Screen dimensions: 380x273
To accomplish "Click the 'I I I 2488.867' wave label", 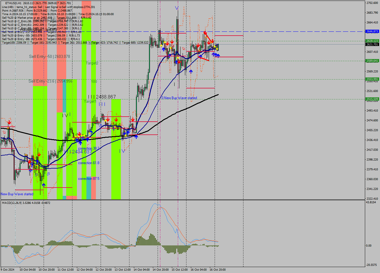I will pos(102,97).
